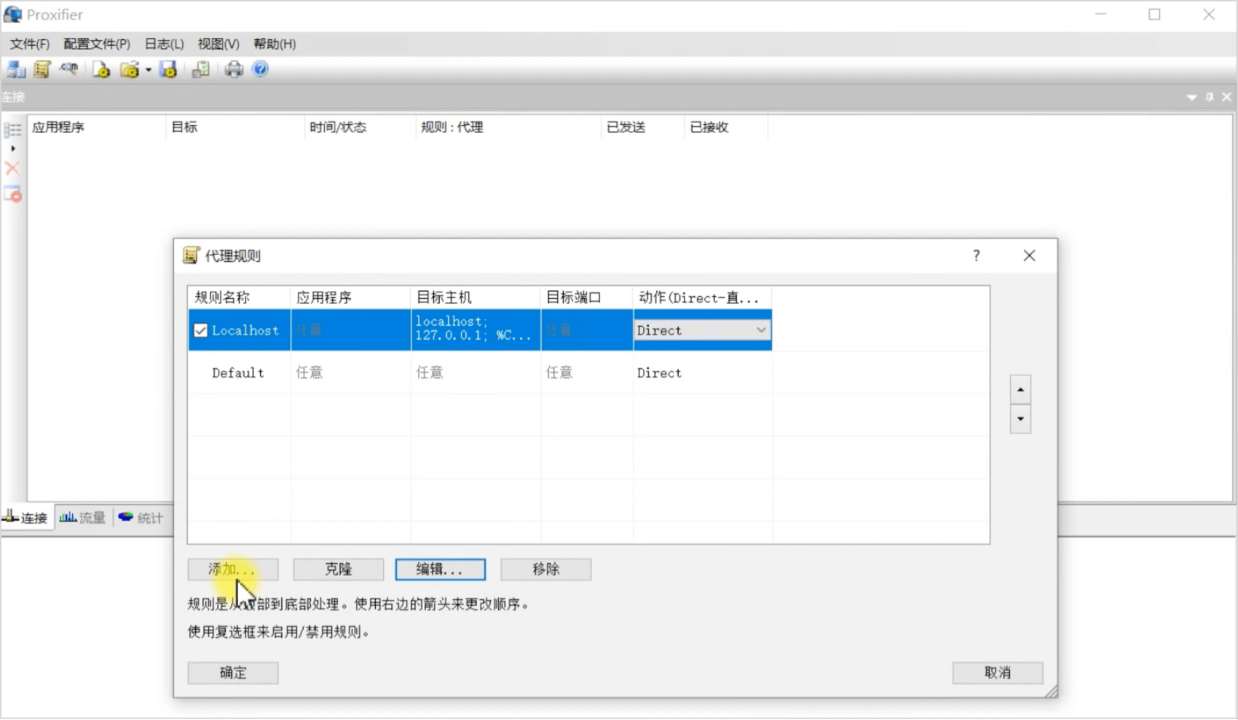Open the 文件(F) menu
Viewport: 1238px width, 720px height.
point(30,44)
